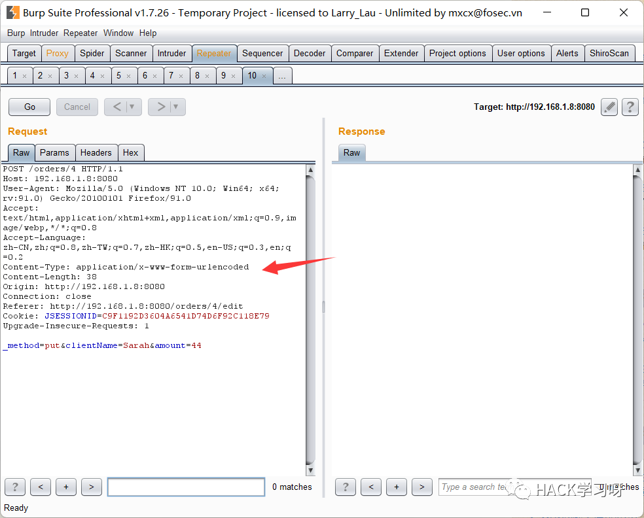This screenshot has height=518, width=644.
Task: Open the User options tab
Action: [x=521, y=54]
